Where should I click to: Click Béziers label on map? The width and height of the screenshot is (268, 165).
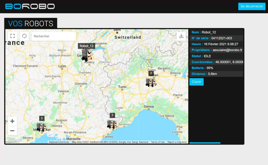pos(28,138)
